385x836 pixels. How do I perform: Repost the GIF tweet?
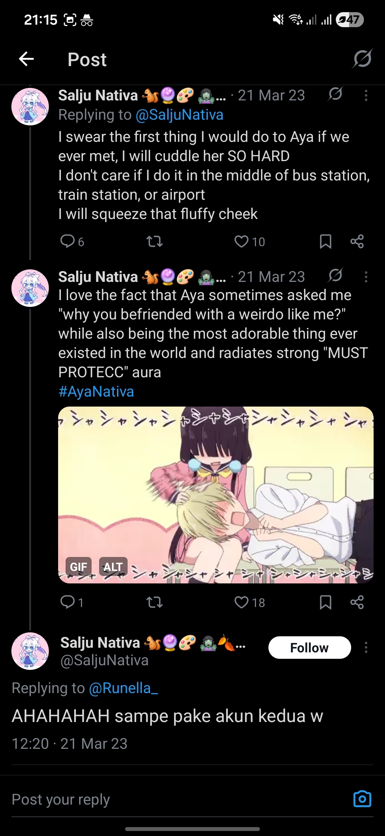coord(155,603)
